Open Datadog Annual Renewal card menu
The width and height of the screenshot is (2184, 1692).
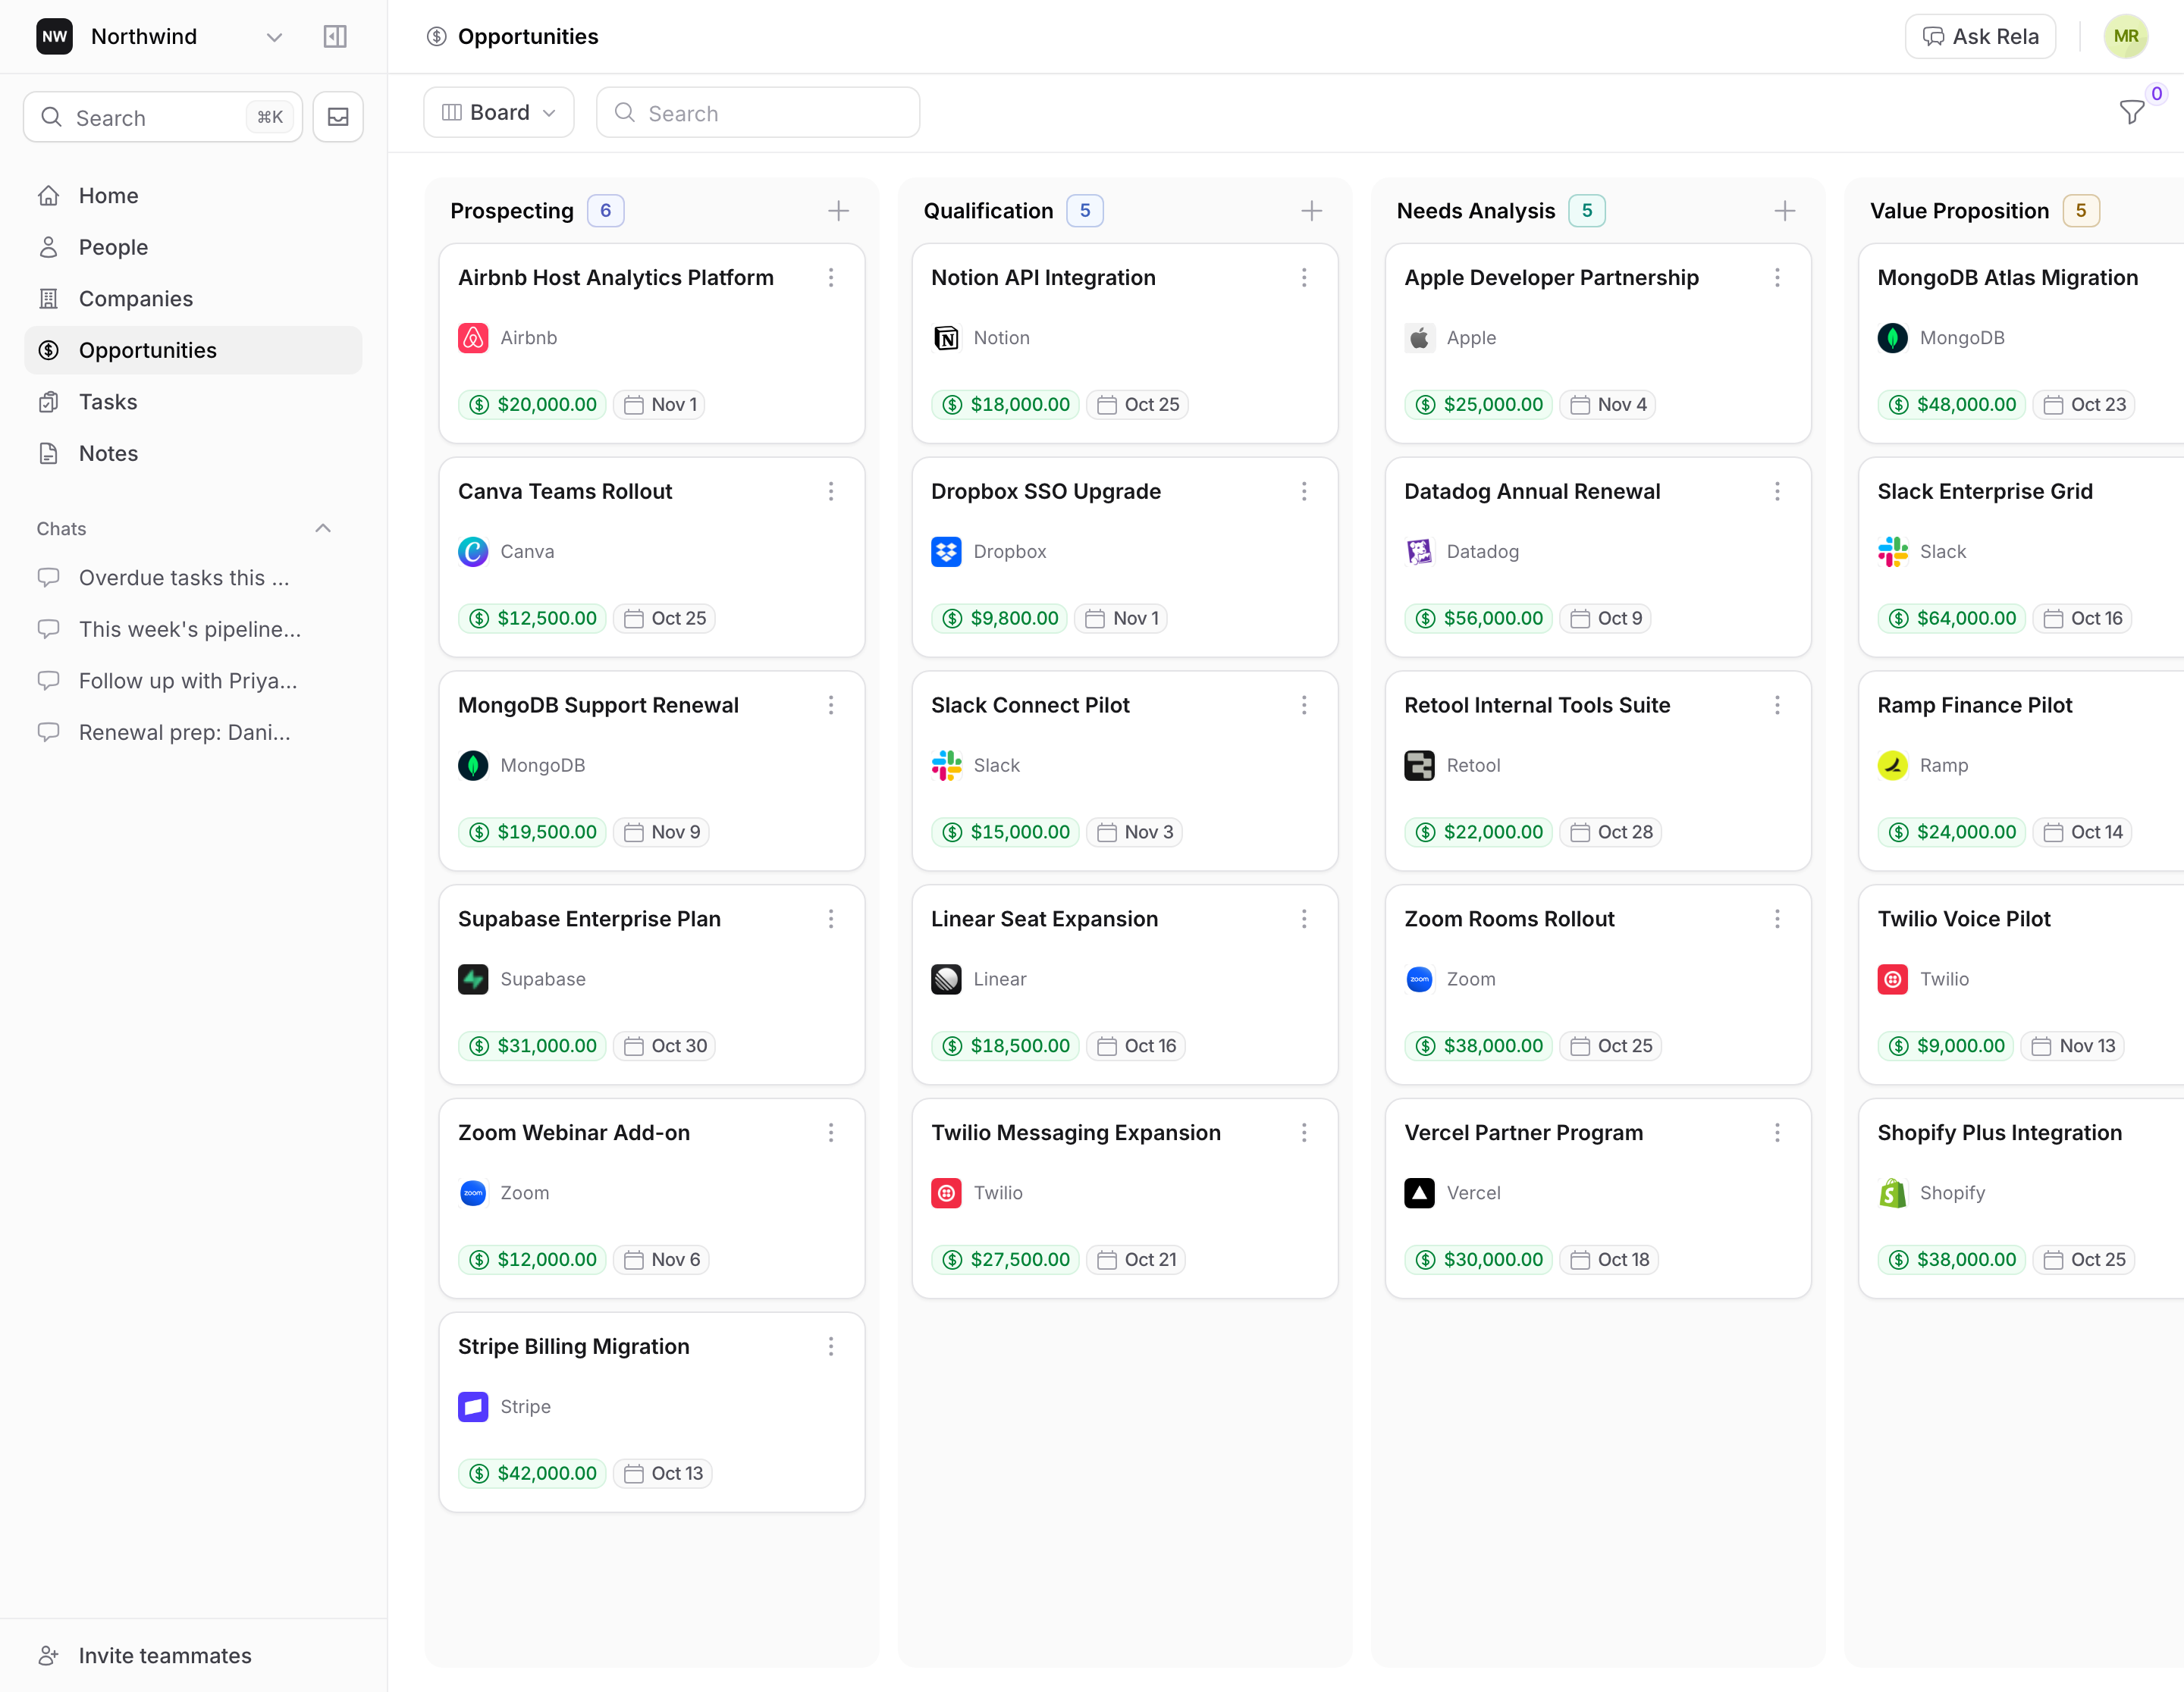[x=1776, y=492]
